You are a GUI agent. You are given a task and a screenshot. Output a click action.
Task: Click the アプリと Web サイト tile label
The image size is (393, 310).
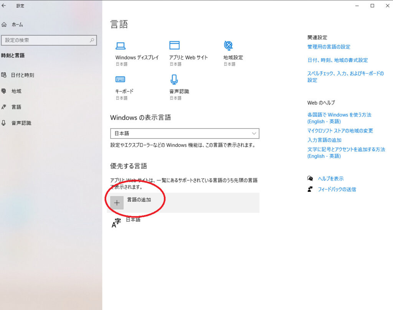pyautogui.click(x=188, y=58)
